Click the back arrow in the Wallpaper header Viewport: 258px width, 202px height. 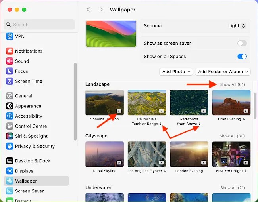pos(88,10)
